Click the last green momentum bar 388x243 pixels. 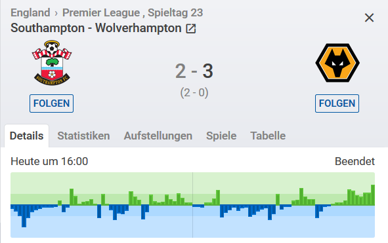click(373, 195)
